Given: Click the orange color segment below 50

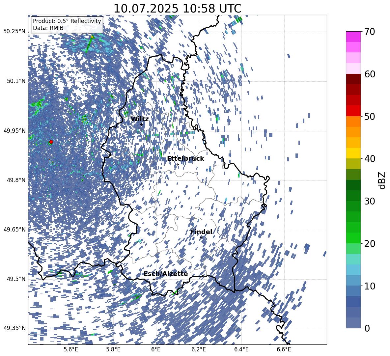Looking at the screenshot, I should point(353,122).
